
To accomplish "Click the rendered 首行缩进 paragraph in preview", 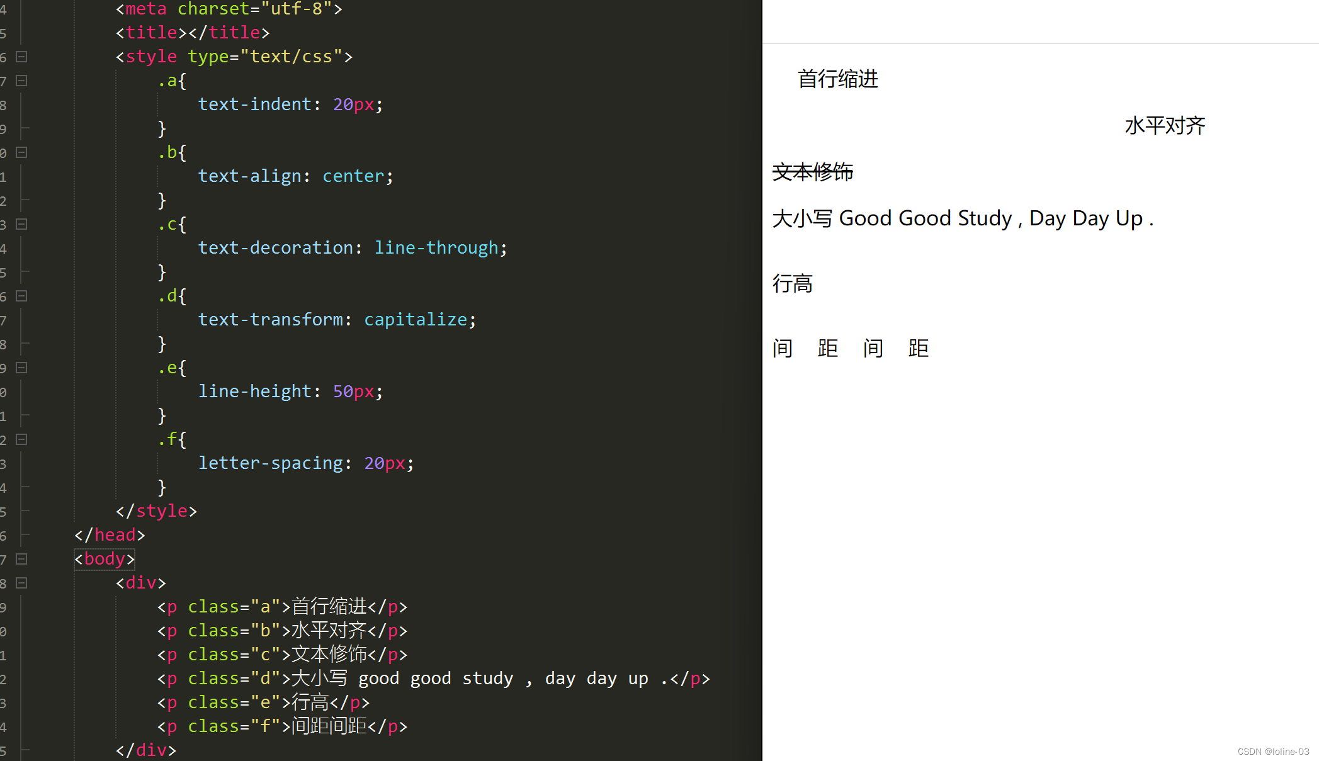I will [838, 79].
